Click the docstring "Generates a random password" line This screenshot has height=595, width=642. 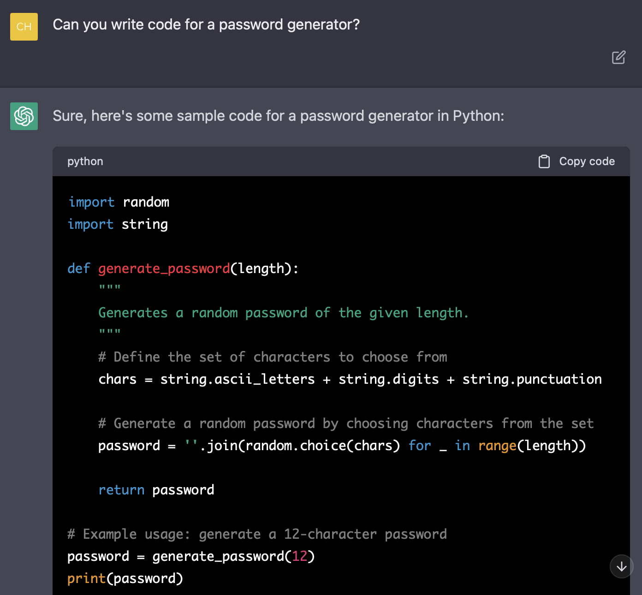(x=284, y=313)
